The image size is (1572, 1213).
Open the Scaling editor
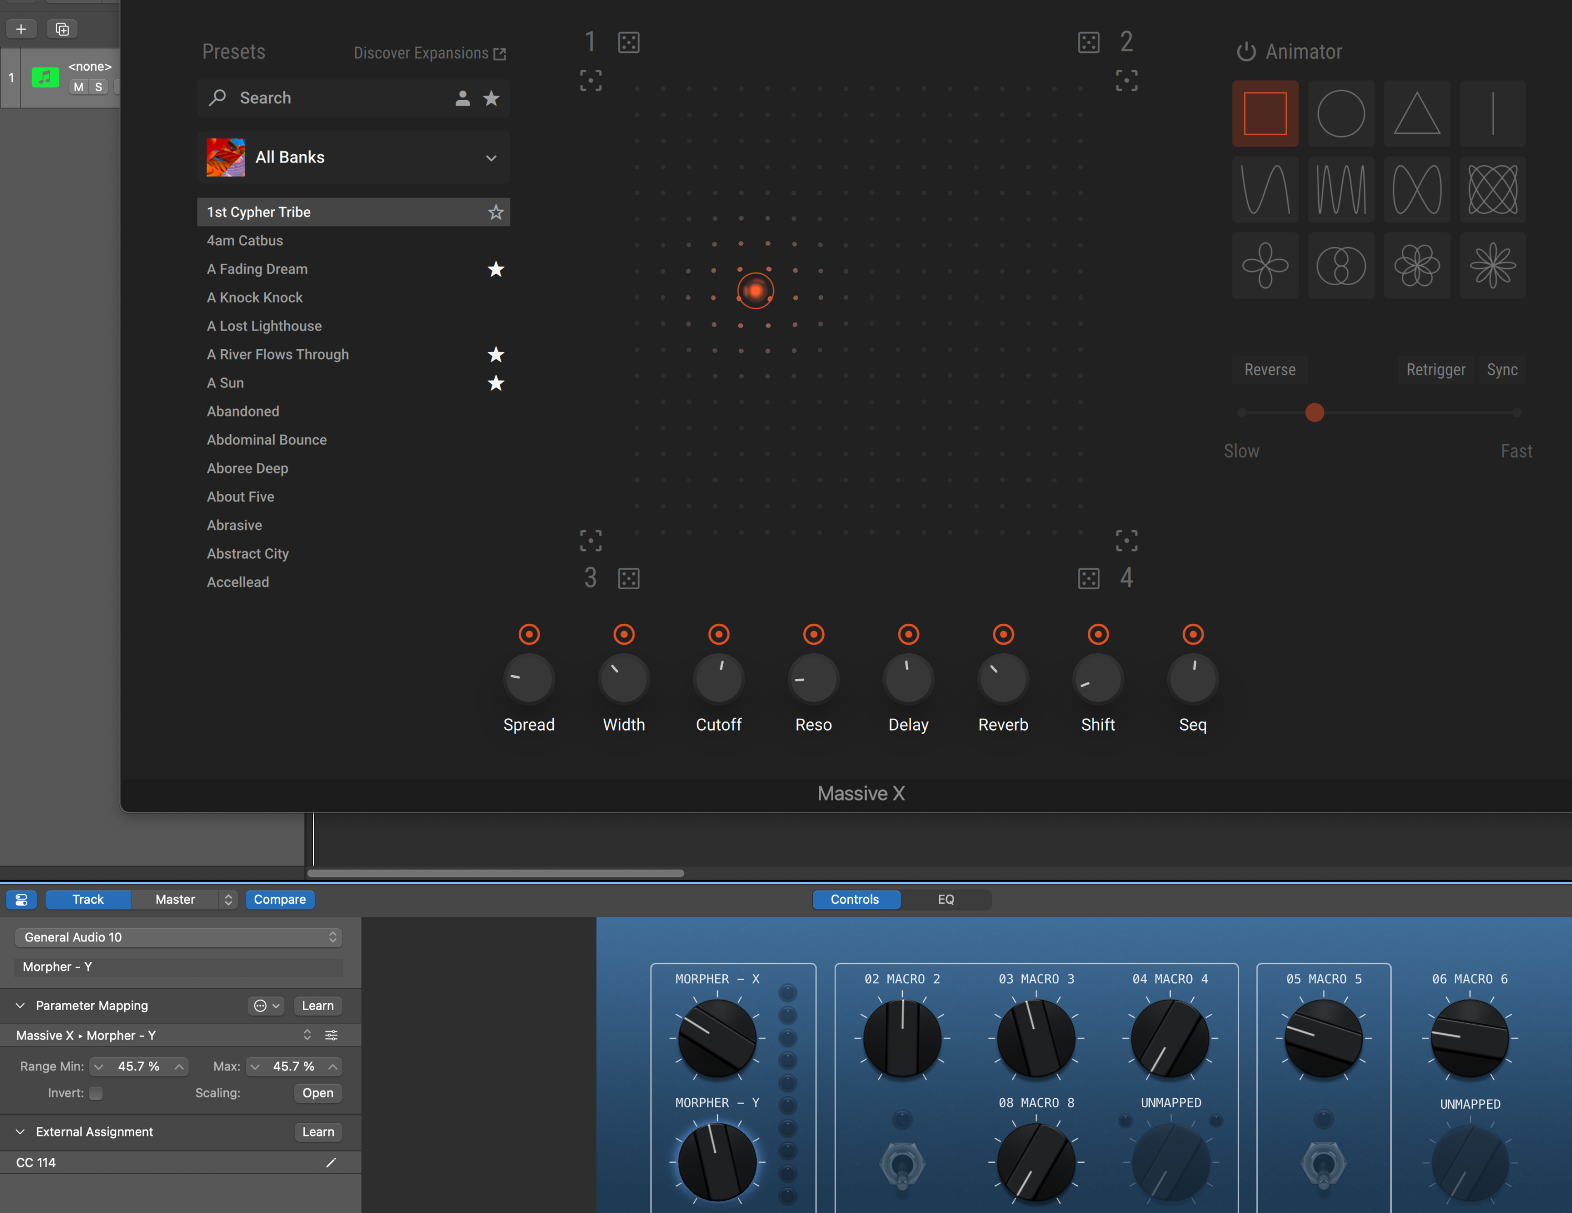tap(318, 1093)
